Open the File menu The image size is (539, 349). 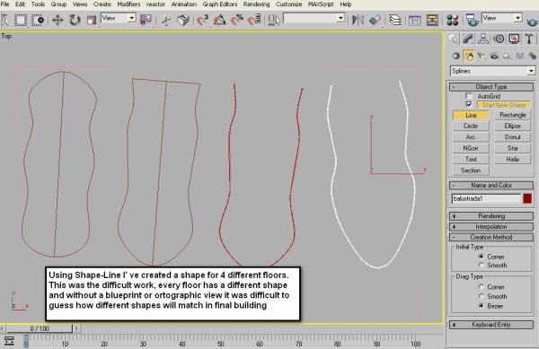4,4
